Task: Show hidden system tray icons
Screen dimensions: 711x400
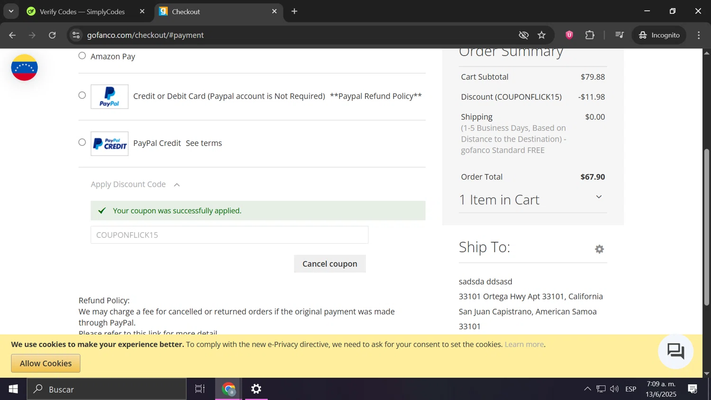Action: point(587,389)
